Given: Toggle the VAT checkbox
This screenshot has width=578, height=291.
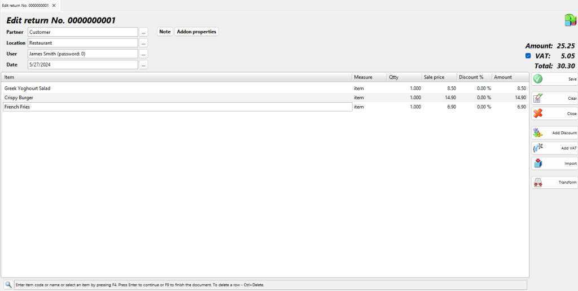Looking at the screenshot, I should coord(528,56).
